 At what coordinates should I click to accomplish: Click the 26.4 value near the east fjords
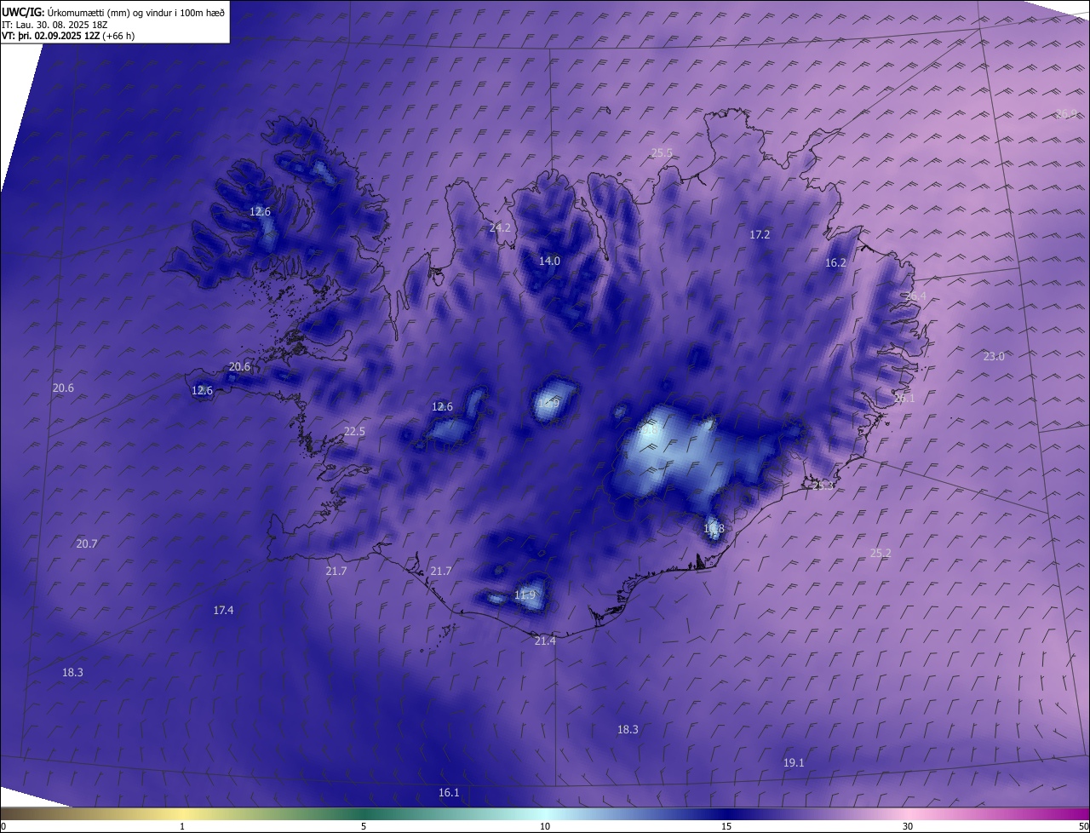915,296
